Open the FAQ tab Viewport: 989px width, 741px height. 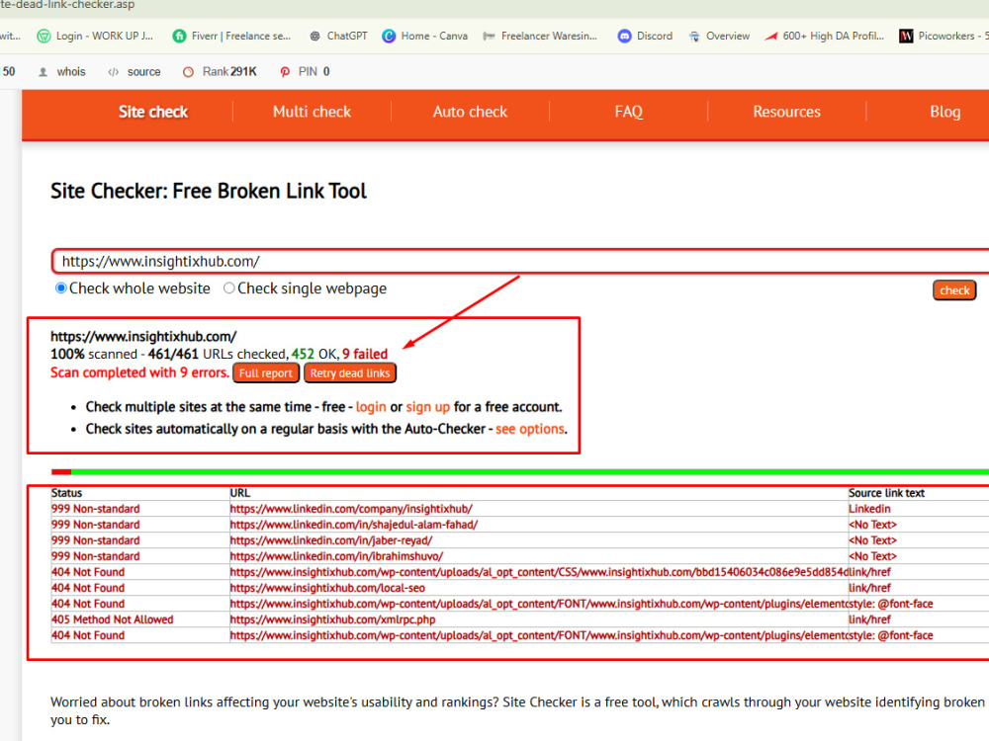point(629,112)
